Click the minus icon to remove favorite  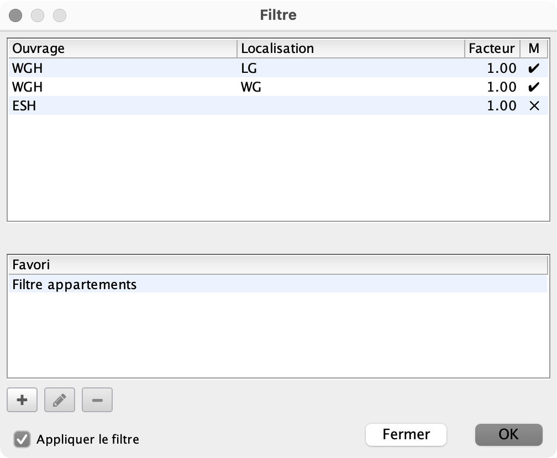(x=97, y=400)
